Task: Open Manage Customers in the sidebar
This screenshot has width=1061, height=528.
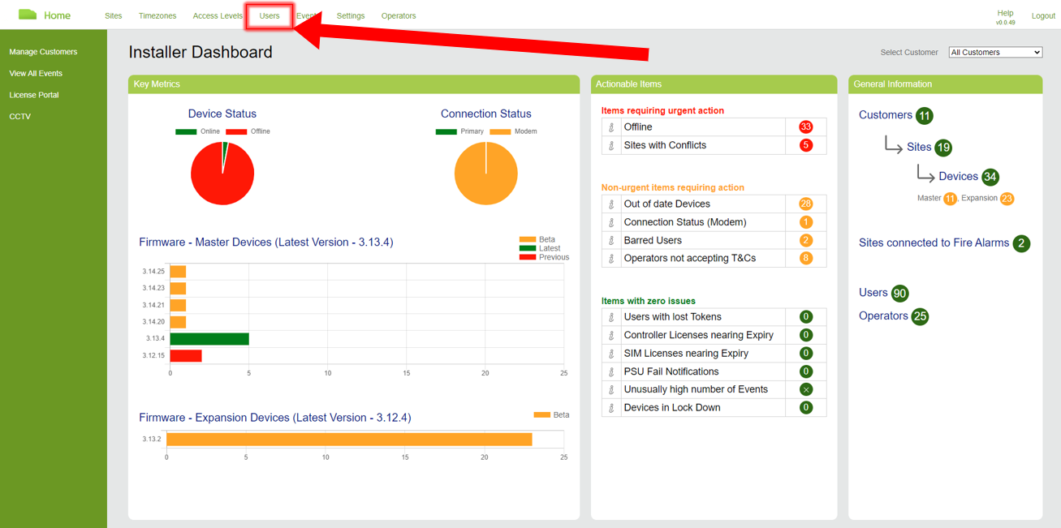Action: coord(43,51)
